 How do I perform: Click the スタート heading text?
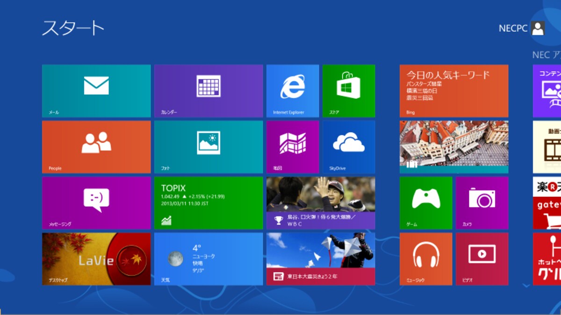pos(73,28)
